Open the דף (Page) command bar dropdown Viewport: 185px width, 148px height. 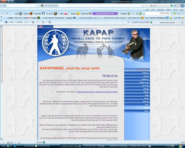(26, 22)
